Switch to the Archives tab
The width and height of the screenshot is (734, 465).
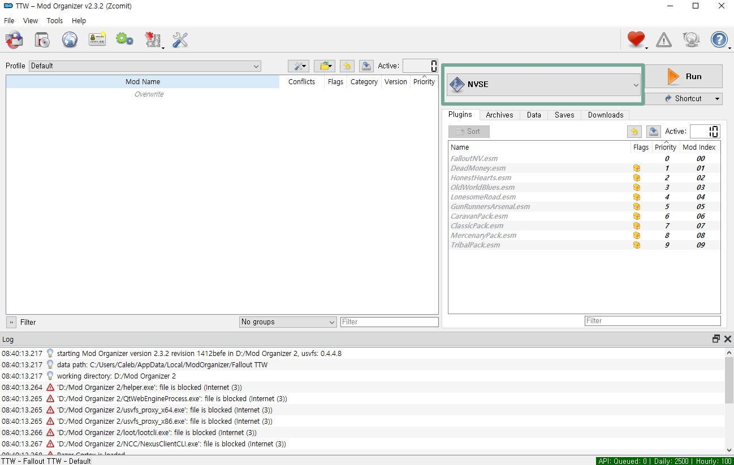[x=499, y=115]
